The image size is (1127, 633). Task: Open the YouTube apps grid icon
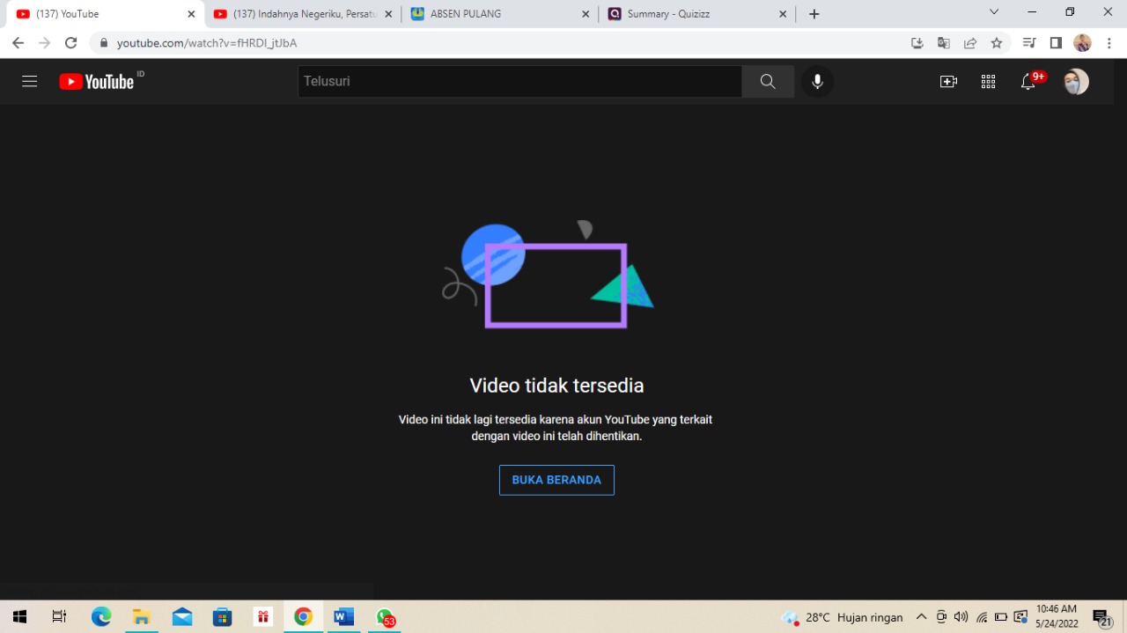(x=988, y=81)
